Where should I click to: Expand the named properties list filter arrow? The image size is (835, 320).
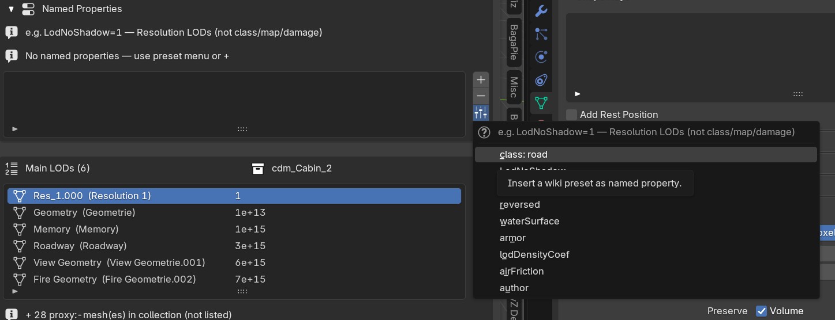pyautogui.click(x=15, y=129)
